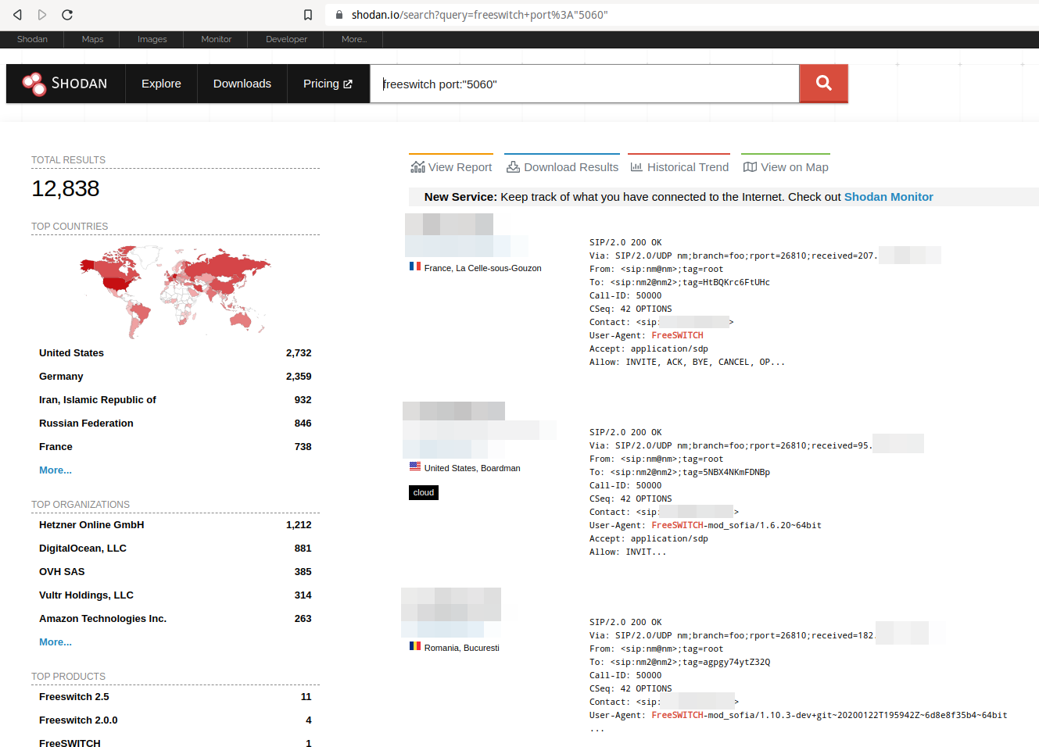This screenshot has height=747, width=1039.
Task: Filter by OVH SAS organization
Action: 62,572
